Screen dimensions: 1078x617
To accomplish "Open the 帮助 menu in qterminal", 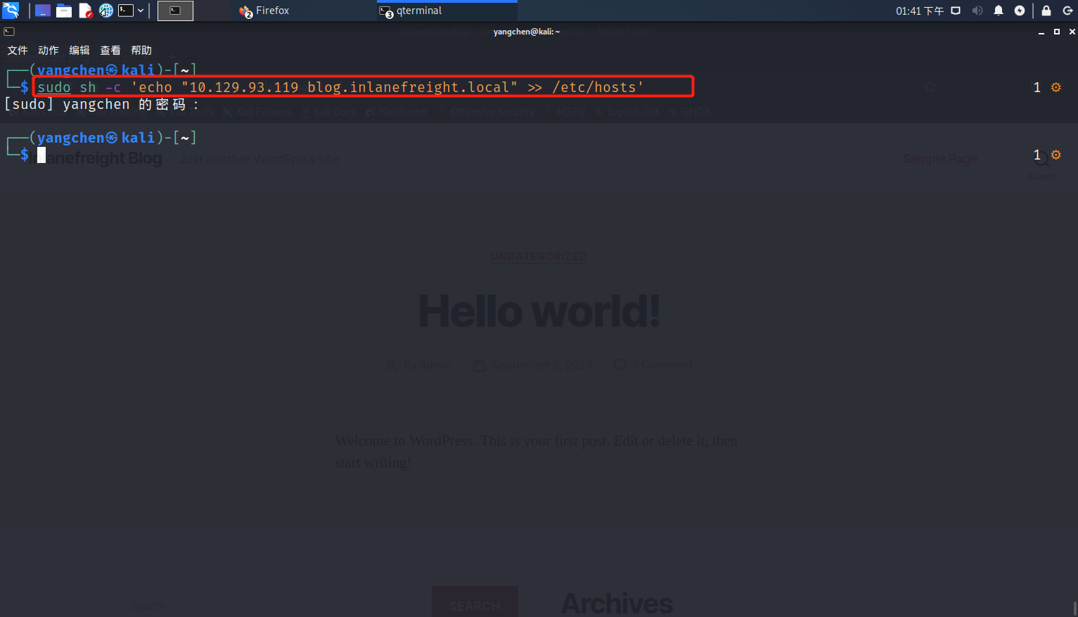I will click(141, 51).
